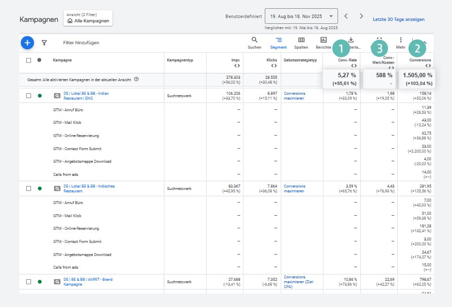Click the Filter hinzufügen field
452x307 pixels.
tap(81, 43)
